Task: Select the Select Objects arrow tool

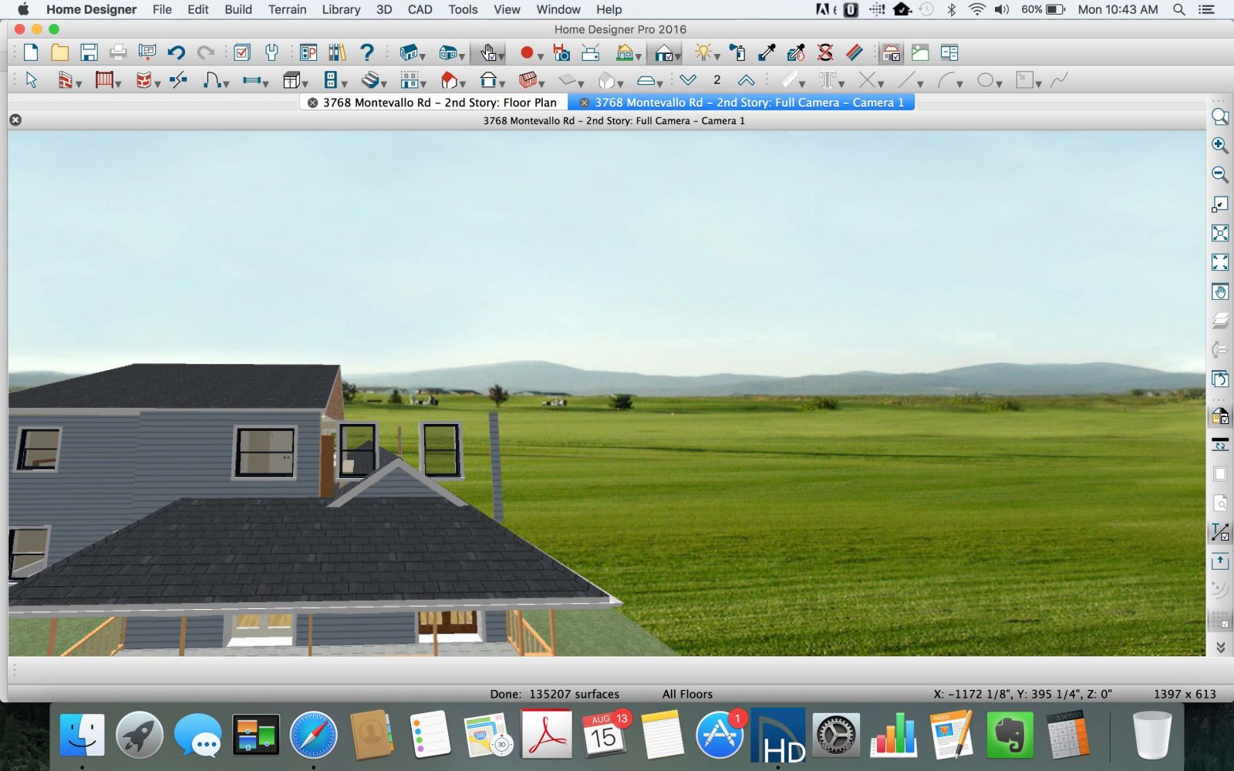Action: pyautogui.click(x=32, y=80)
